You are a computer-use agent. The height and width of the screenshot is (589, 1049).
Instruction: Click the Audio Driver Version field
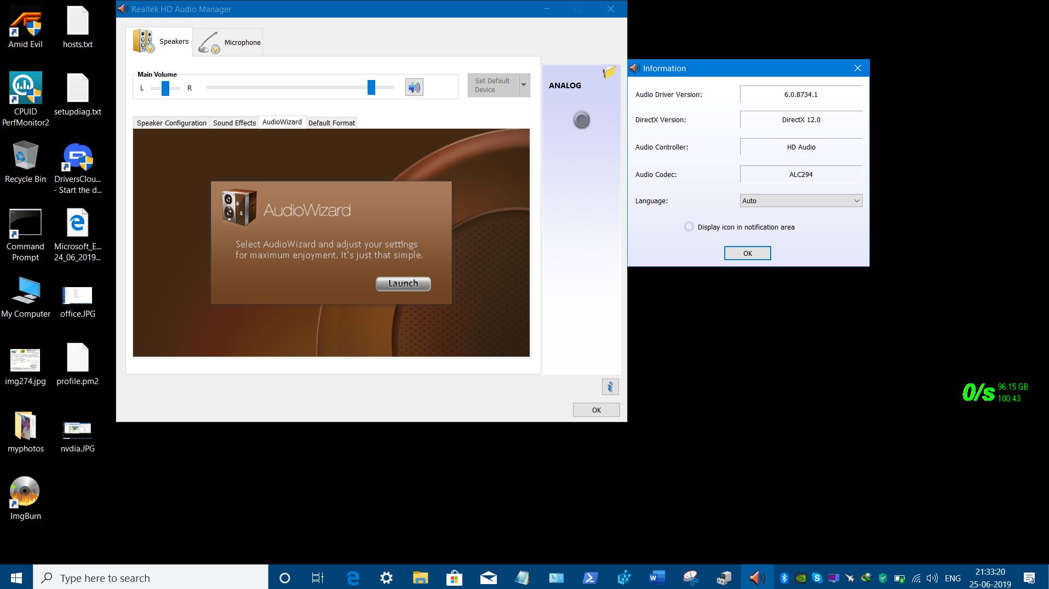click(x=801, y=94)
